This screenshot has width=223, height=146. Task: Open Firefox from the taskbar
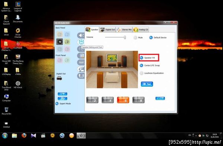[x=24, y=136]
